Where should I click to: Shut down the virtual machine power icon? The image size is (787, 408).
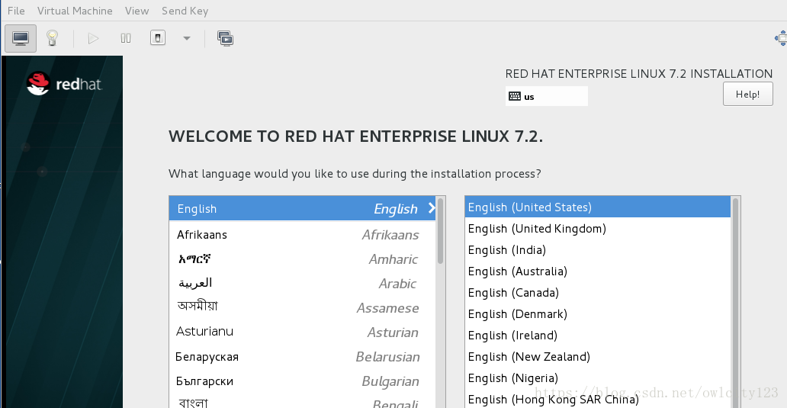[x=158, y=38]
